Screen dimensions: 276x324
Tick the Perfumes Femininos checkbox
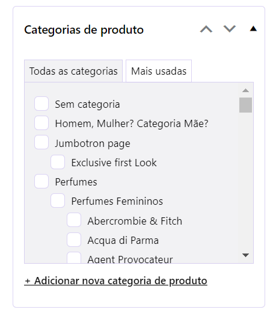(x=58, y=201)
